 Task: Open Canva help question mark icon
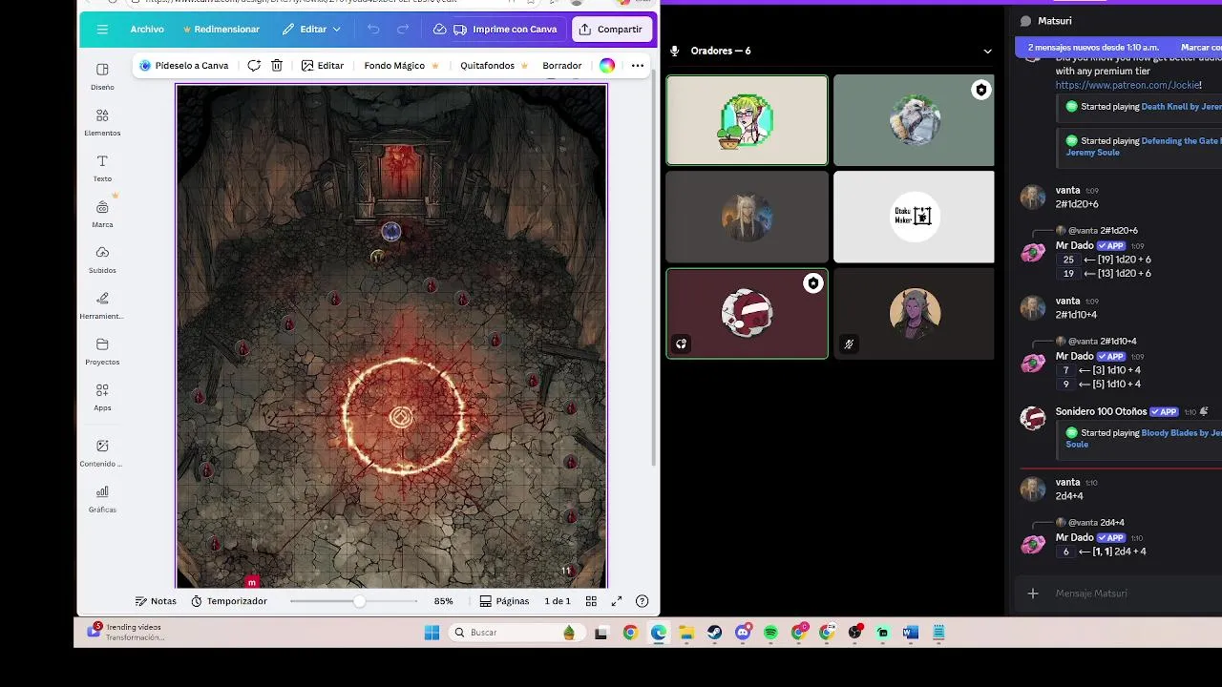(x=643, y=601)
